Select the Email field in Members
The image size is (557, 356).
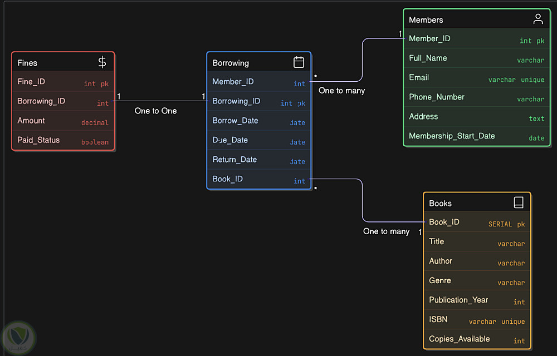click(476, 78)
